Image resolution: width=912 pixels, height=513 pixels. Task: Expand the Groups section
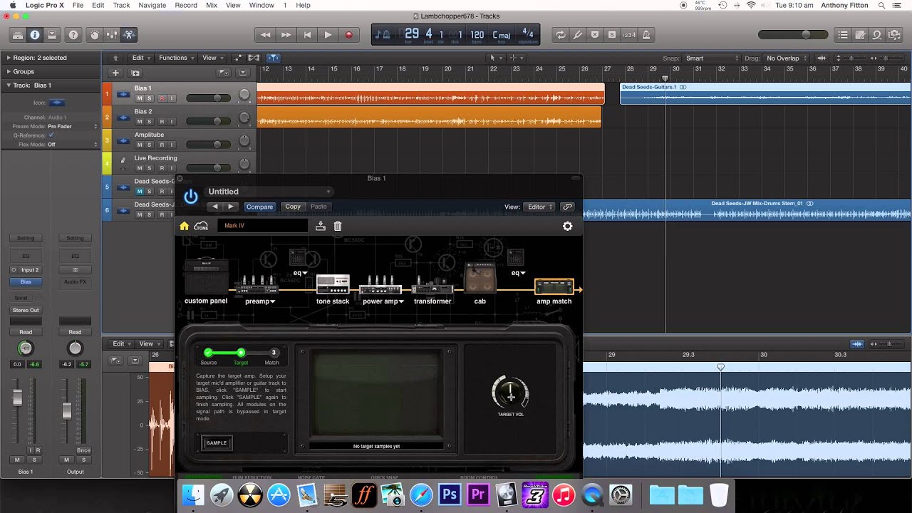point(9,71)
